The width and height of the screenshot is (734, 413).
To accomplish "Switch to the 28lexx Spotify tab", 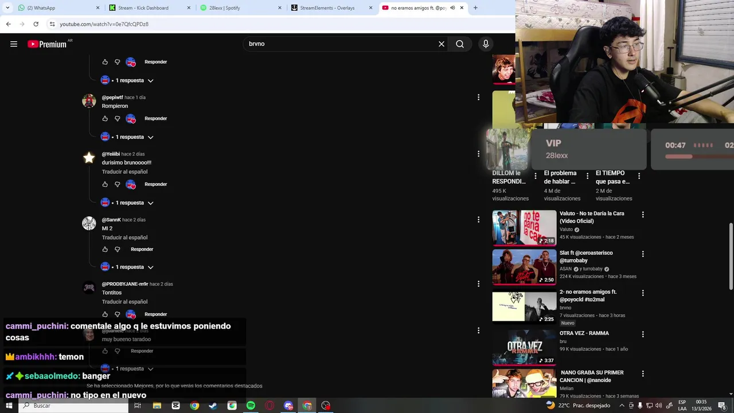I will [x=241, y=8].
